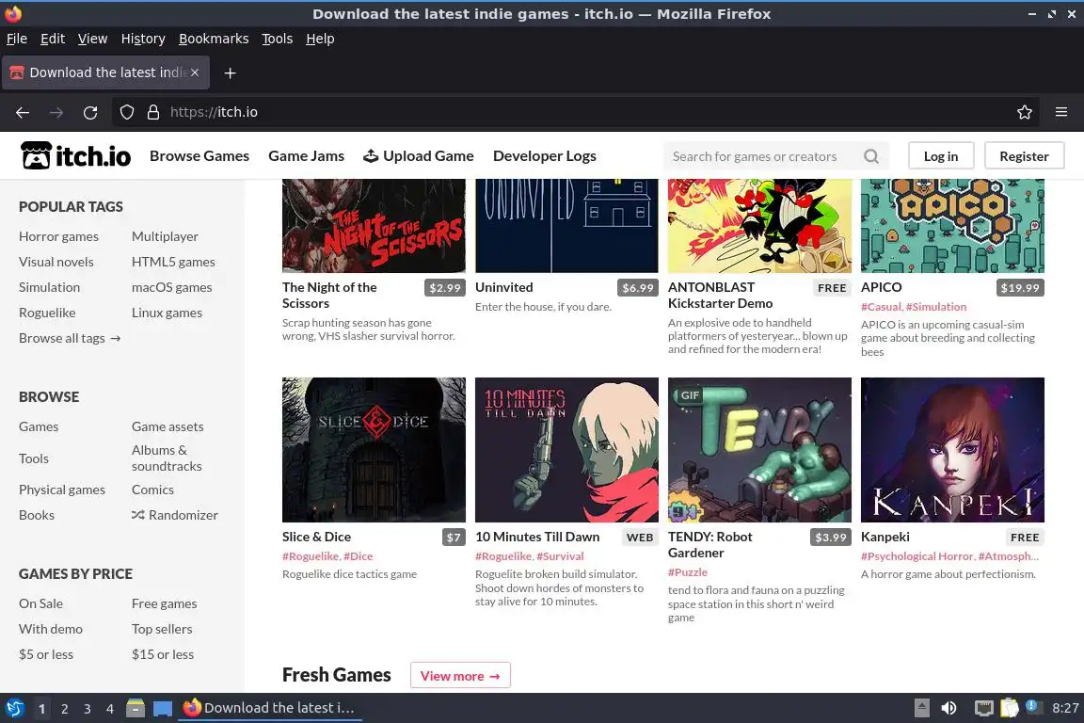The height and width of the screenshot is (723, 1084).
Task: Switch to workspace 4 in taskbar
Action: point(109,709)
